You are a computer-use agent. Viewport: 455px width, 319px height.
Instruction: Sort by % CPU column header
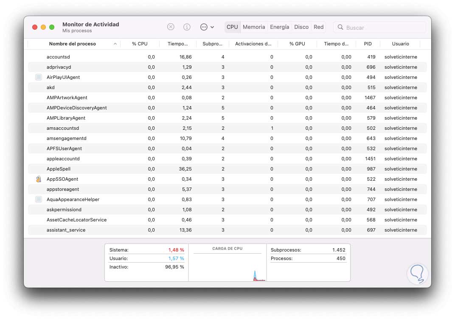(140, 44)
